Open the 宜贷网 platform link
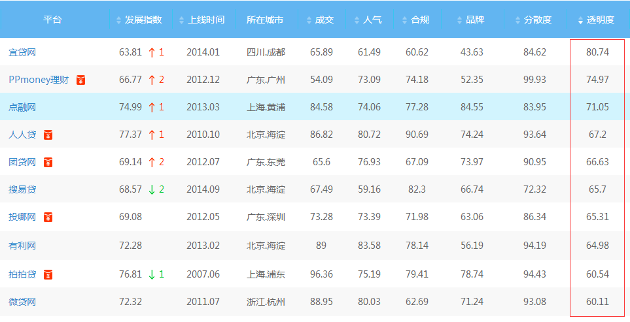Viewport: 630px width, 322px height. click(x=22, y=52)
